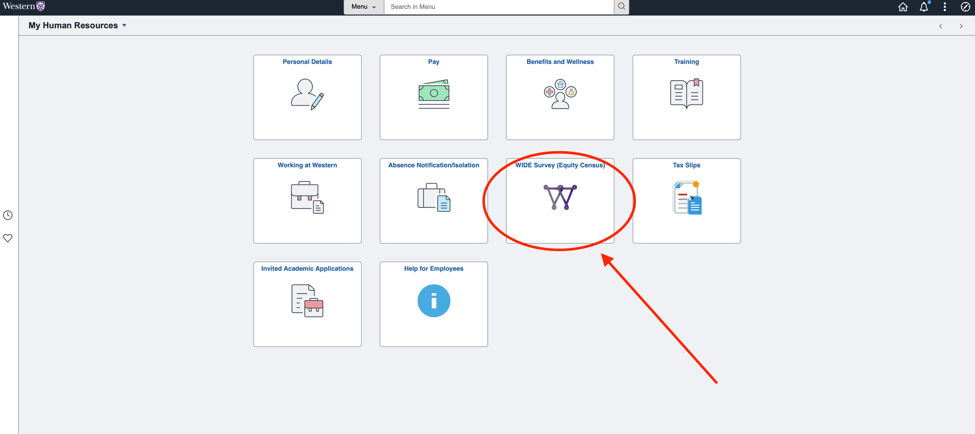Go to the Home page icon
Image resolution: width=975 pixels, height=434 pixels.
click(903, 7)
